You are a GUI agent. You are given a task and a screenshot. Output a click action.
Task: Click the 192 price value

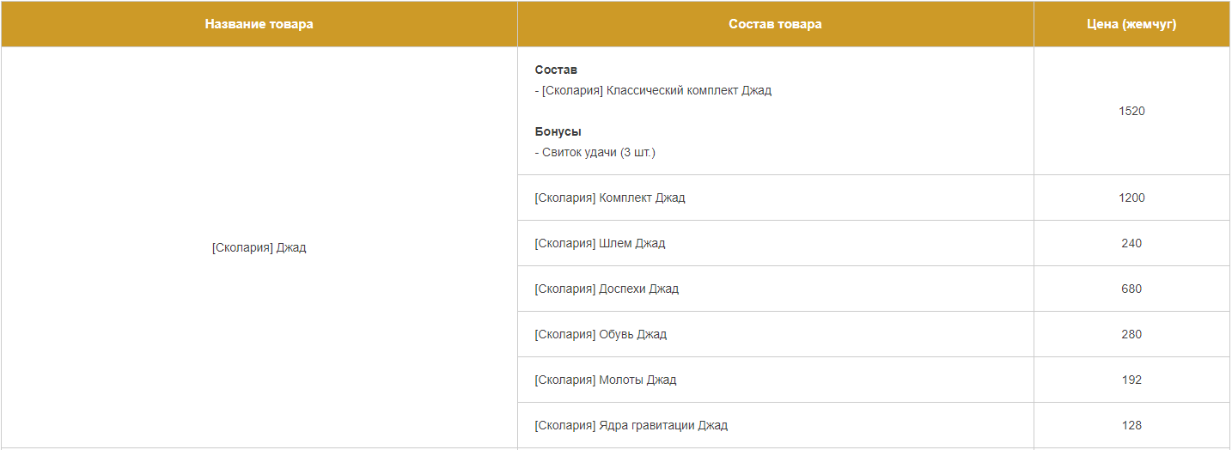1131,380
